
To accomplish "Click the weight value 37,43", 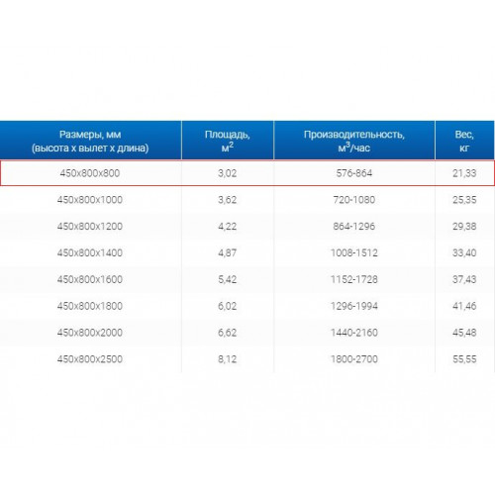I will click(464, 279).
